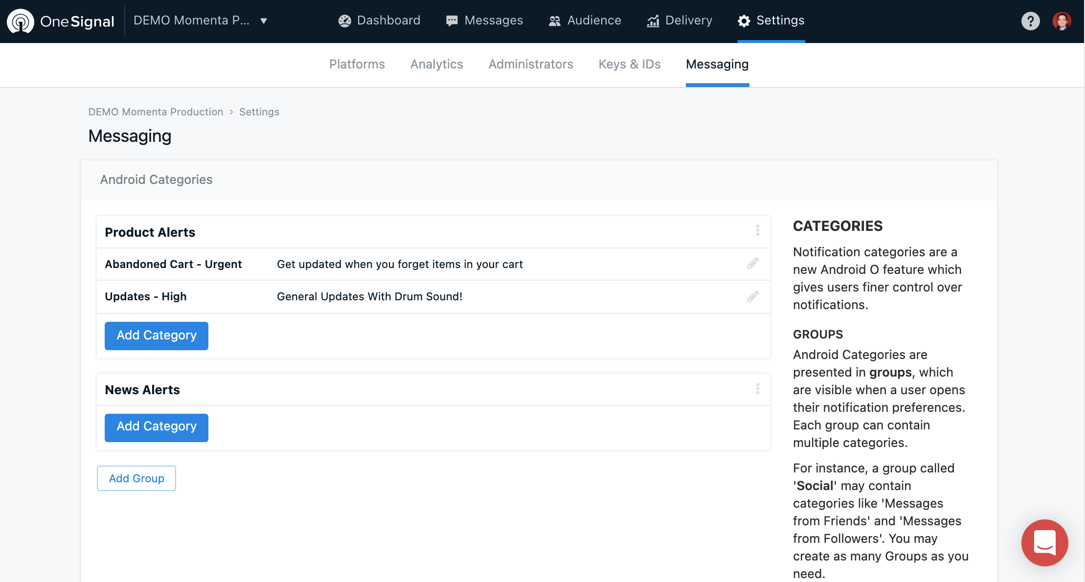
Task: Go to the Messages menu
Action: coord(484,21)
